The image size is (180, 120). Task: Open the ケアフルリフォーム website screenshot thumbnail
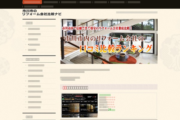tap(80, 105)
